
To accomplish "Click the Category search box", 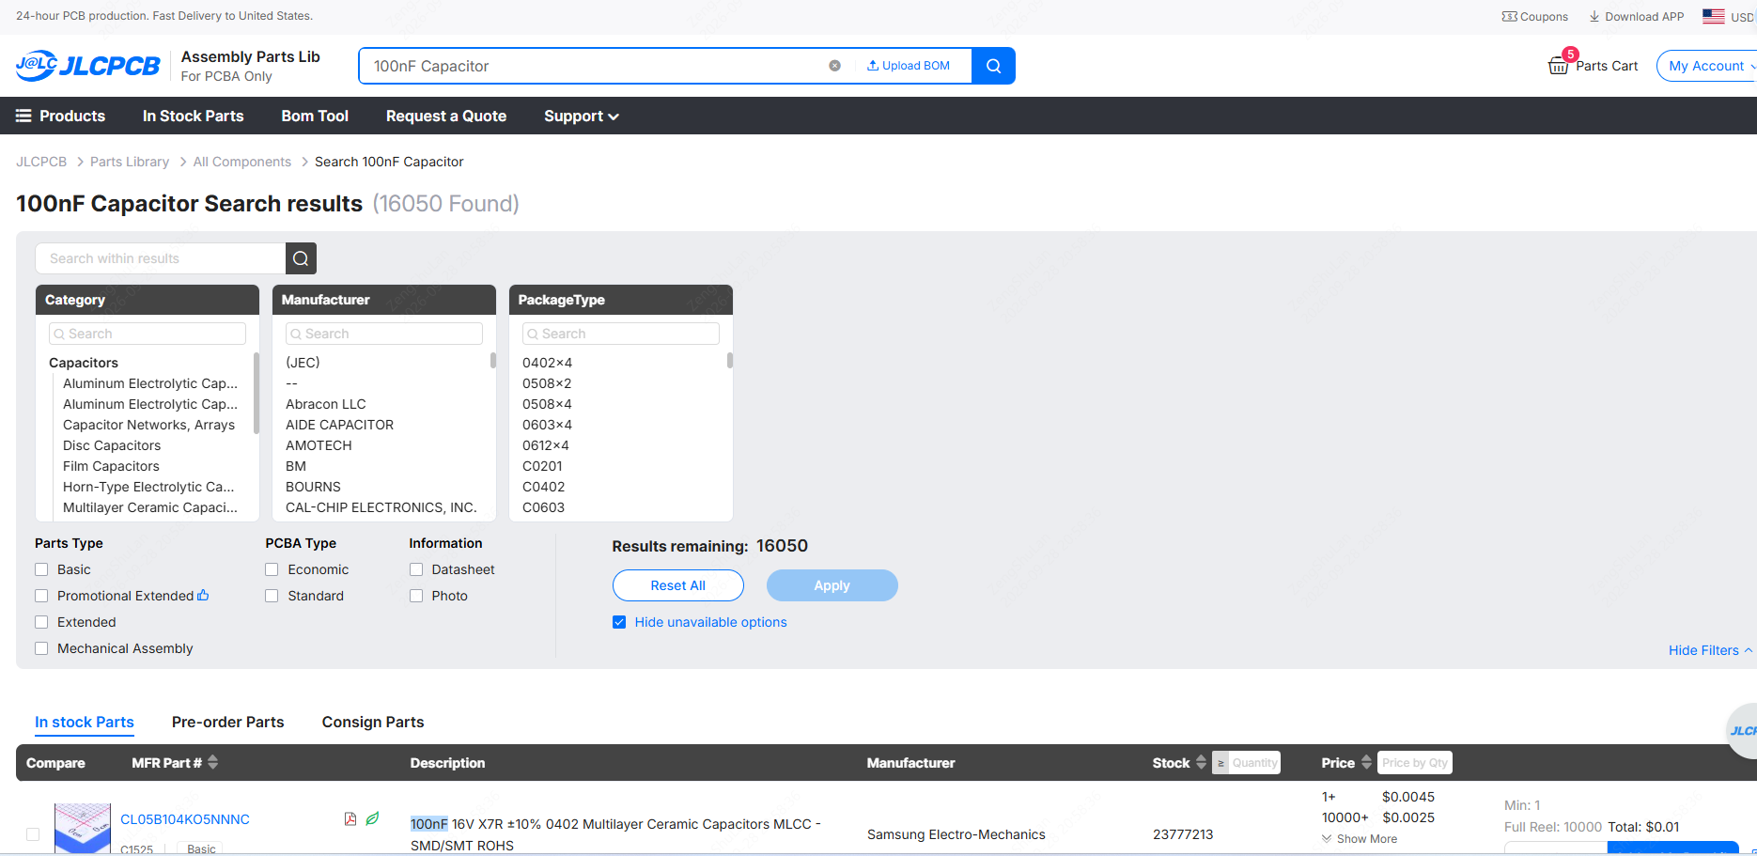I will click(x=148, y=334).
